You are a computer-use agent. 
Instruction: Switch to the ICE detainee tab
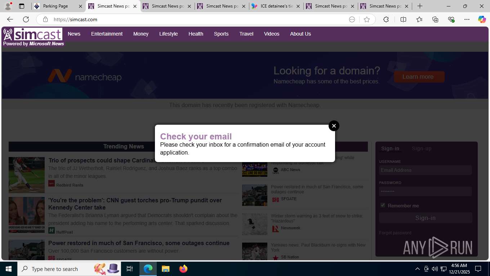[276, 6]
